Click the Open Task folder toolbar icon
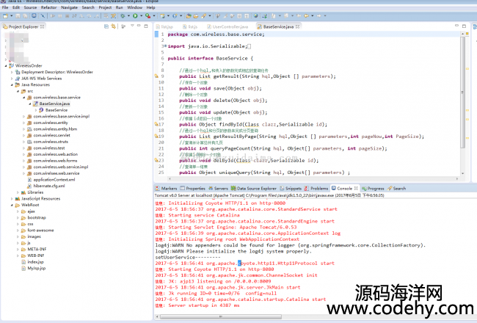Image resolution: width=477 pixels, height=323 pixels. [x=196, y=16]
